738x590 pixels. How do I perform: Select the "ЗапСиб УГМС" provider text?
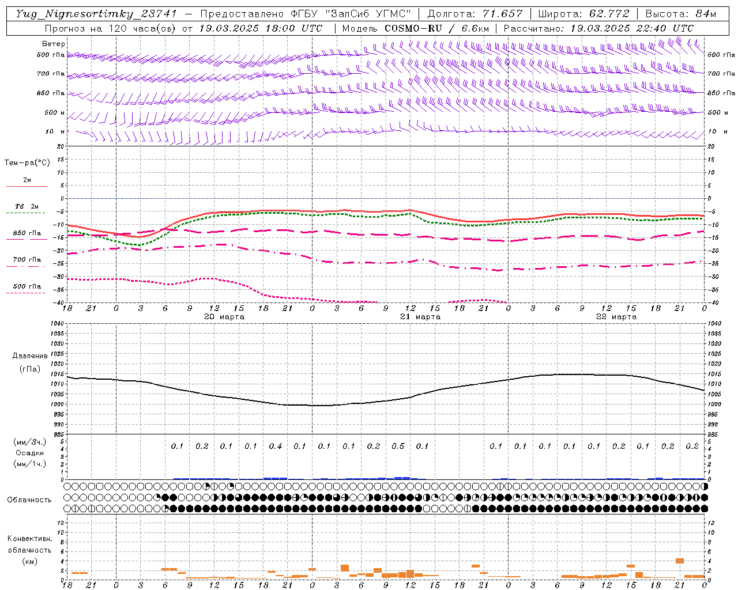click(369, 14)
